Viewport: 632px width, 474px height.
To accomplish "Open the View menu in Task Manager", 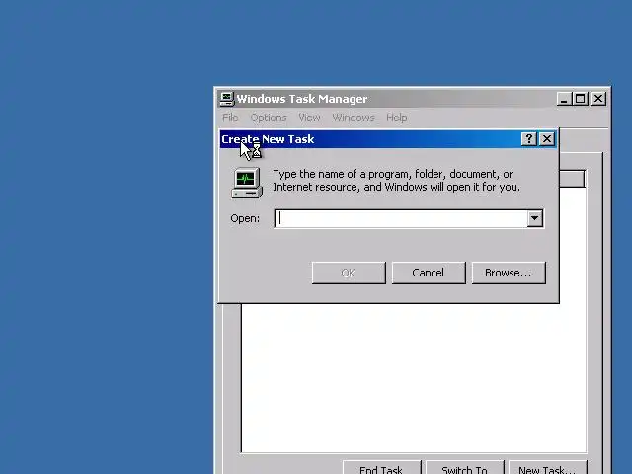I will (309, 118).
